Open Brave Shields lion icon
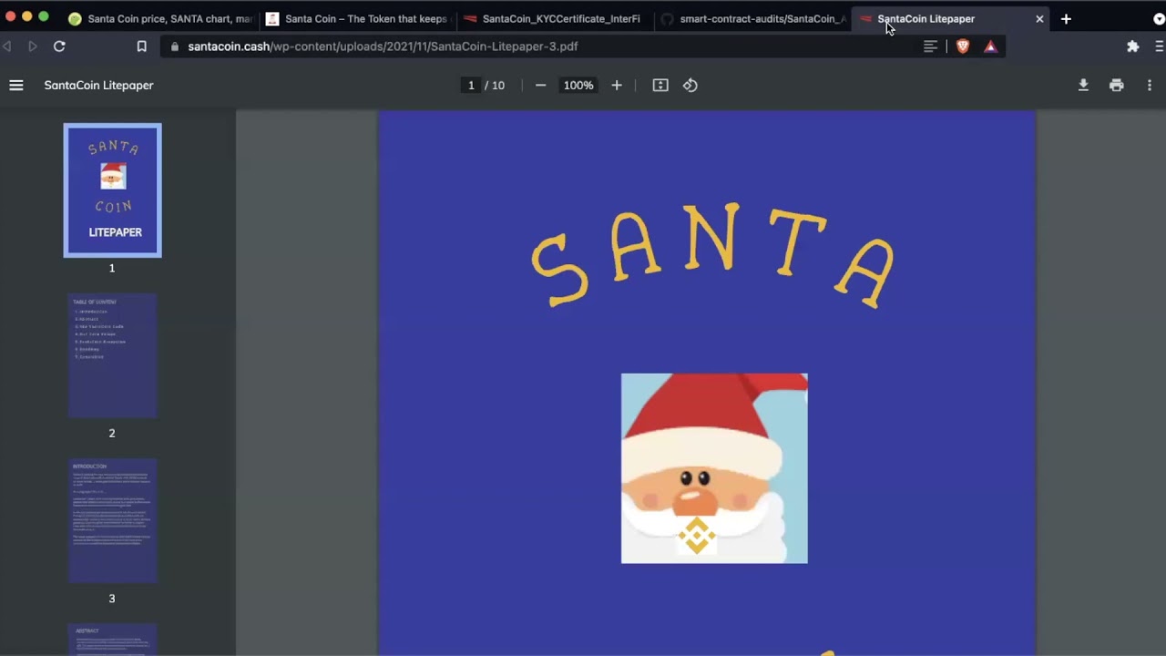The width and height of the screenshot is (1166, 656). click(963, 46)
